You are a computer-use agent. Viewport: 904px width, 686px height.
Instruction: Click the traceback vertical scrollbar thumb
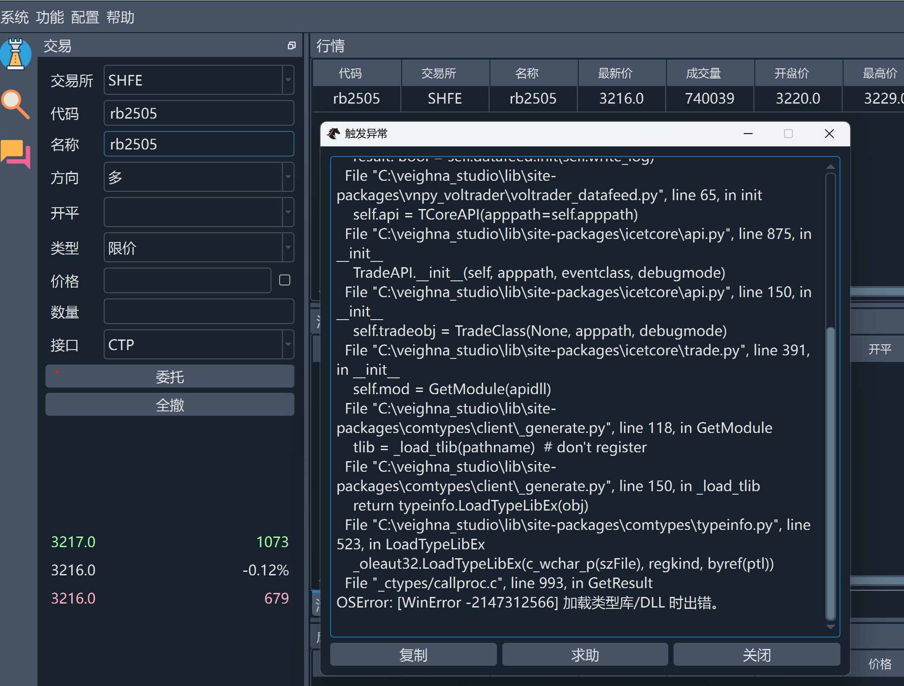click(x=830, y=473)
